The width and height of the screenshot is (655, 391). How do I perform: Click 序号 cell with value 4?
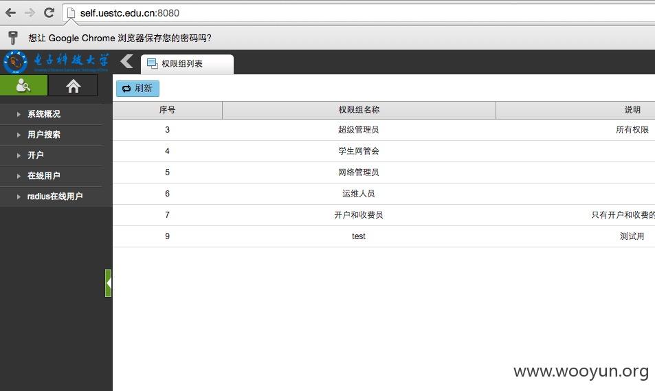pyautogui.click(x=168, y=151)
